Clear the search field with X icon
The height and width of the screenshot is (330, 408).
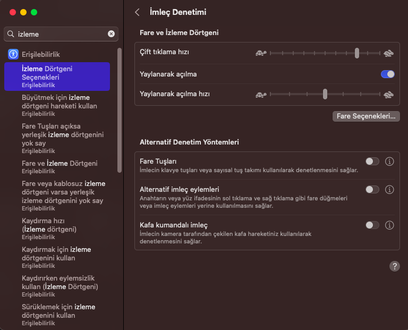point(111,34)
